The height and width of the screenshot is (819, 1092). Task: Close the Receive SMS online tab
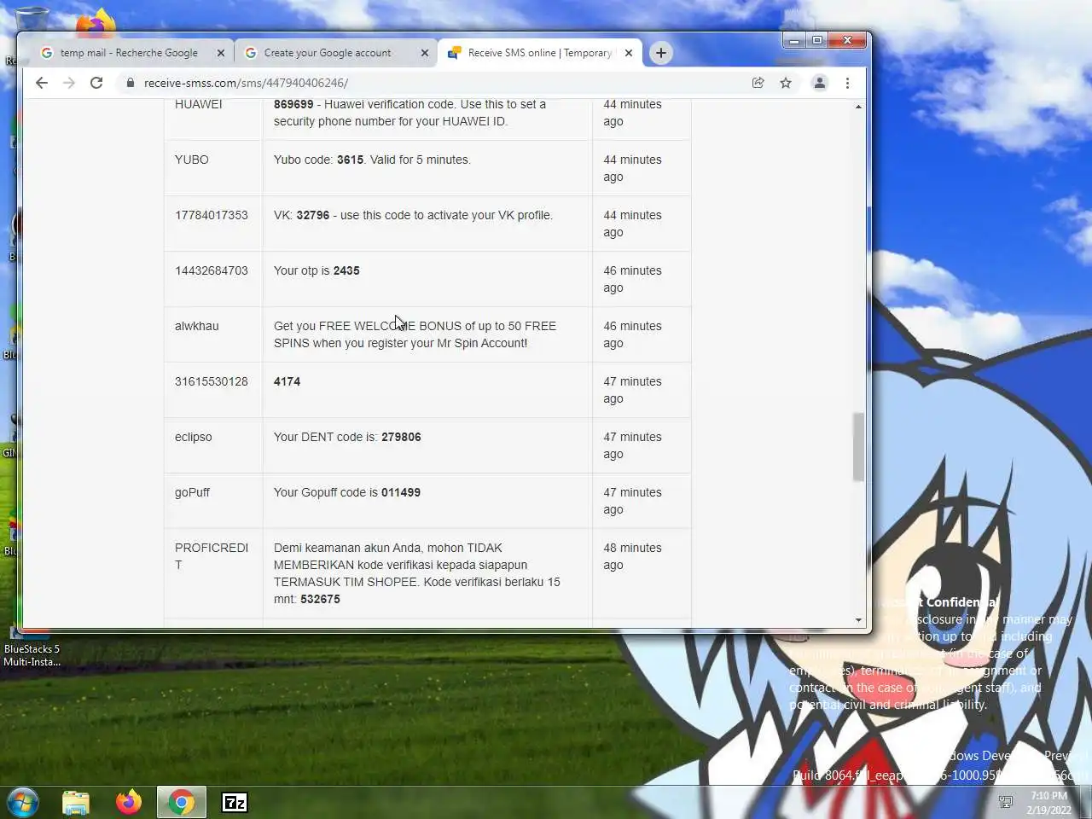point(629,53)
